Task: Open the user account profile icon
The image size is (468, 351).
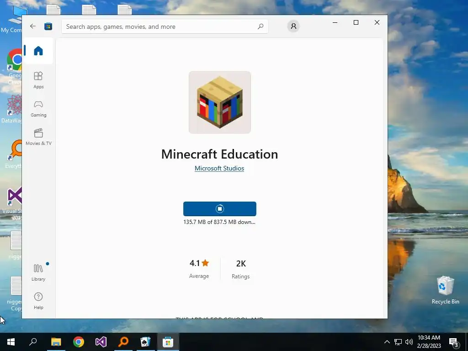Action: tap(293, 26)
